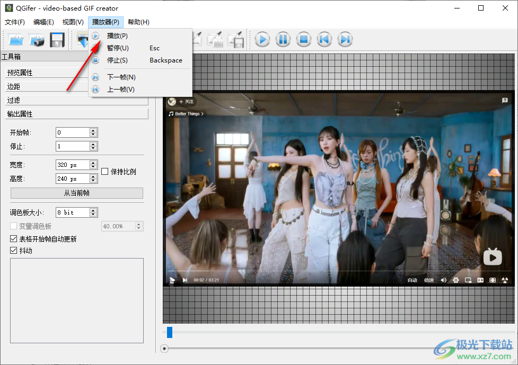Choose 停止(S) from the player menu
The height and width of the screenshot is (365, 518).
click(x=141, y=60)
